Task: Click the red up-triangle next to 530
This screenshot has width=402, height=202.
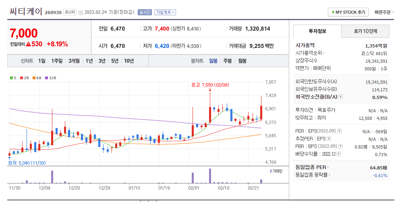Action: tap(28, 44)
